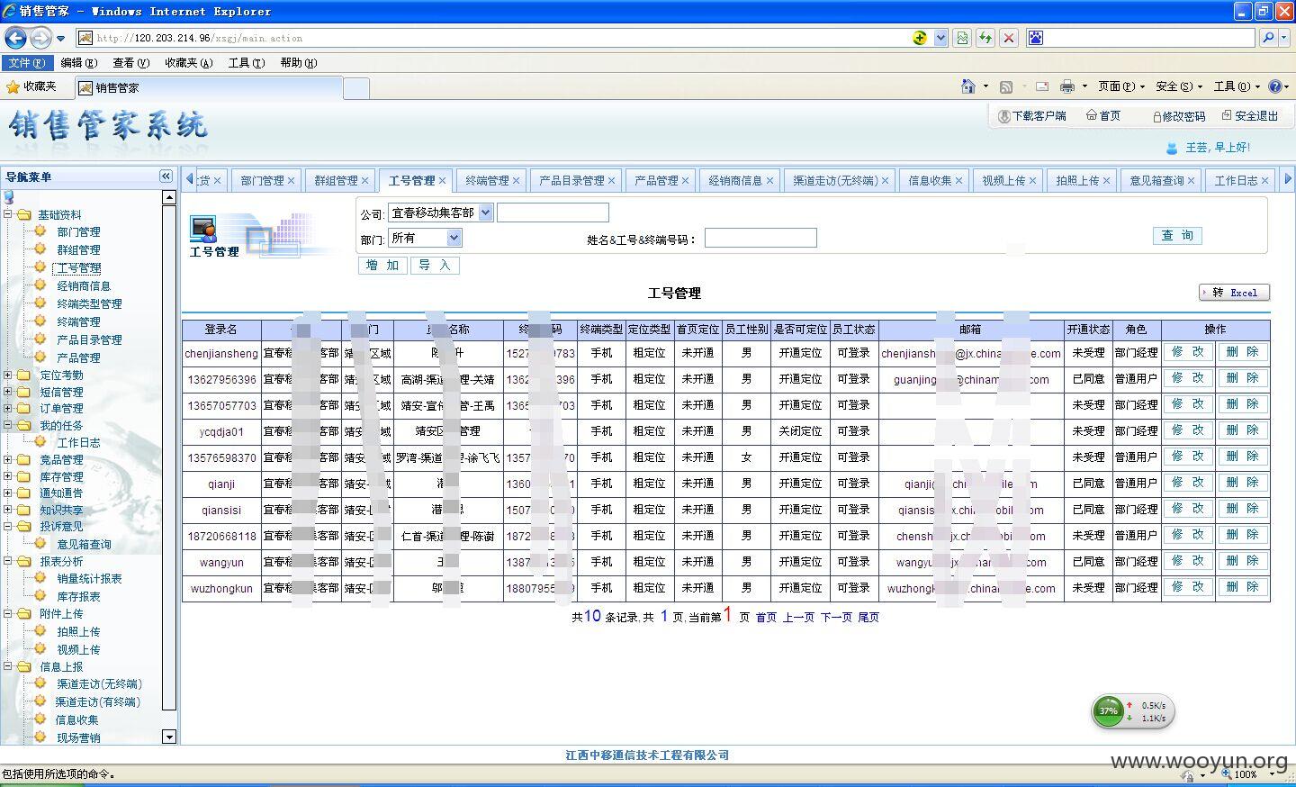Click 删除 for the wuzhongkun row
Viewport: 1296px width, 787px height.
click(1243, 587)
